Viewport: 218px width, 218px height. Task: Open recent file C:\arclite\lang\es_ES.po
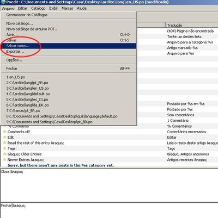[69, 99]
